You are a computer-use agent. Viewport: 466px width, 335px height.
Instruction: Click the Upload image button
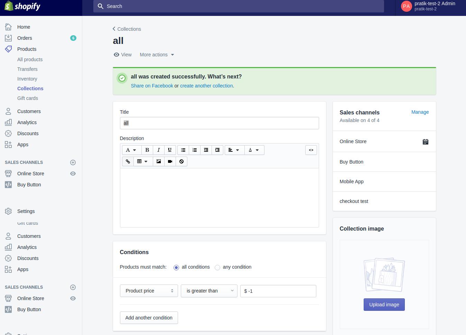coord(384,305)
